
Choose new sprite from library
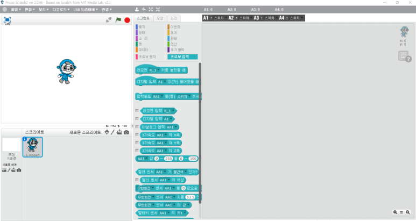point(107,132)
